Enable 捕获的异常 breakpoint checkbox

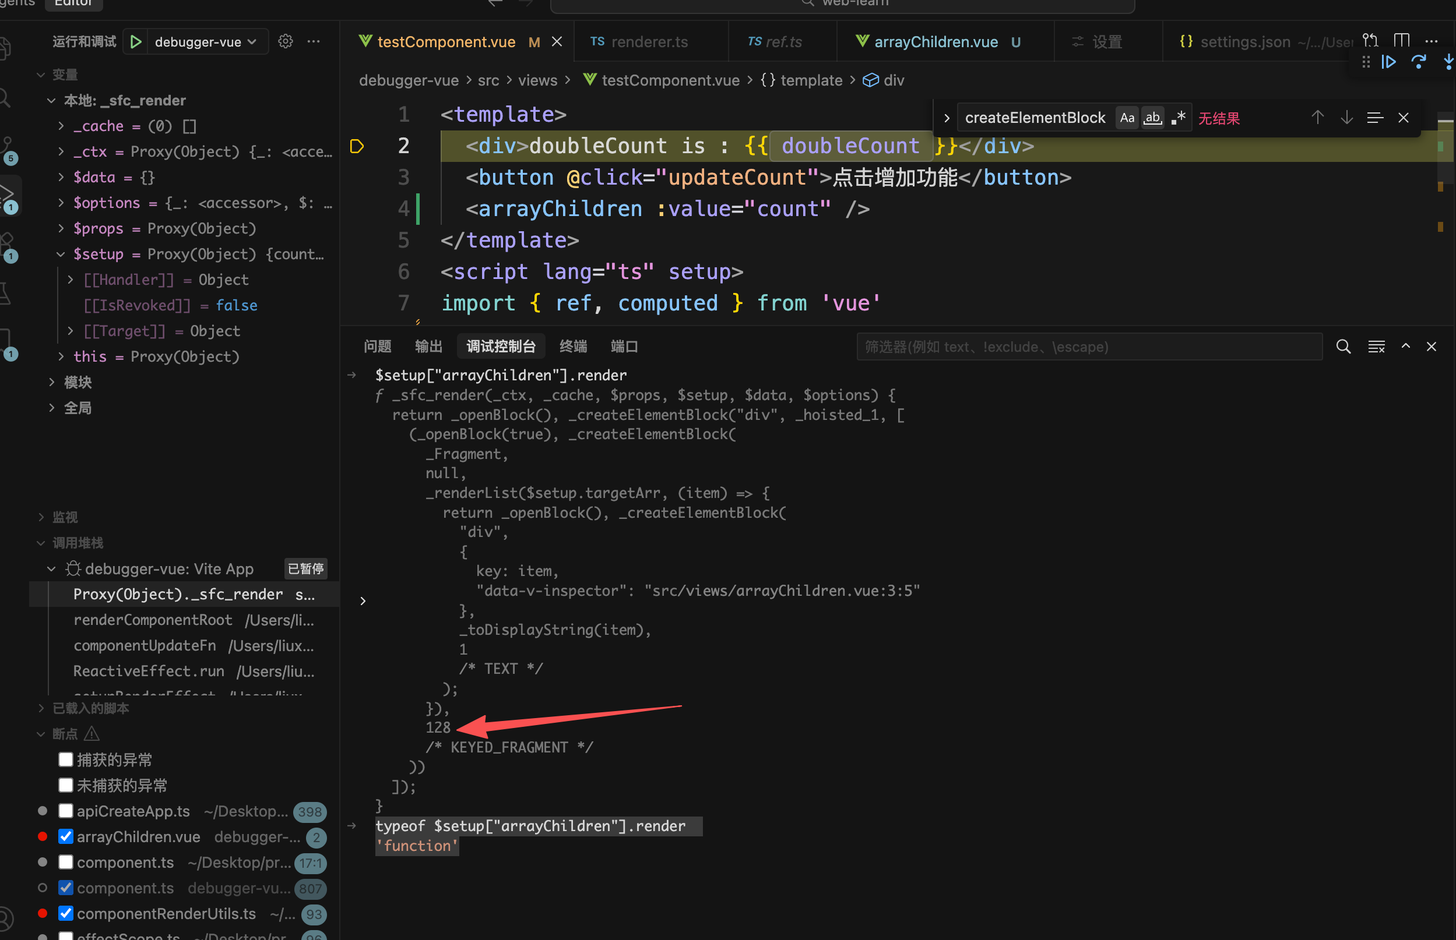tap(65, 759)
